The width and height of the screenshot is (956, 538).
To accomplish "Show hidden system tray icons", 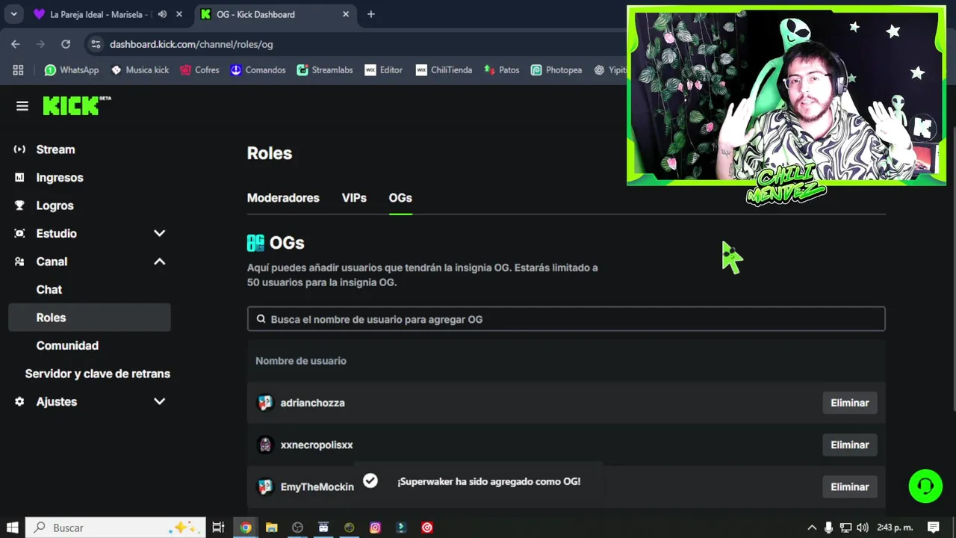I will click(812, 528).
